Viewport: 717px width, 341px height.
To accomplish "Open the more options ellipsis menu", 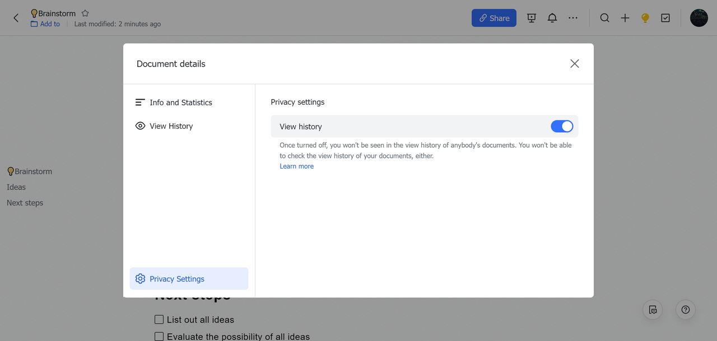I will pyautogui.click(x=572, y=18).
